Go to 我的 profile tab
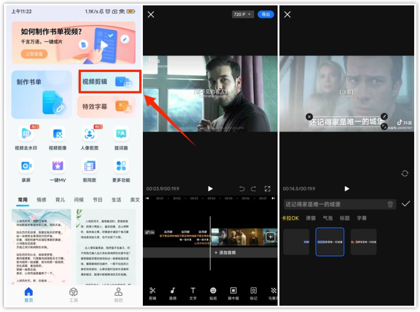The width and height of the screenshot is (420, 312). (119, 294)
